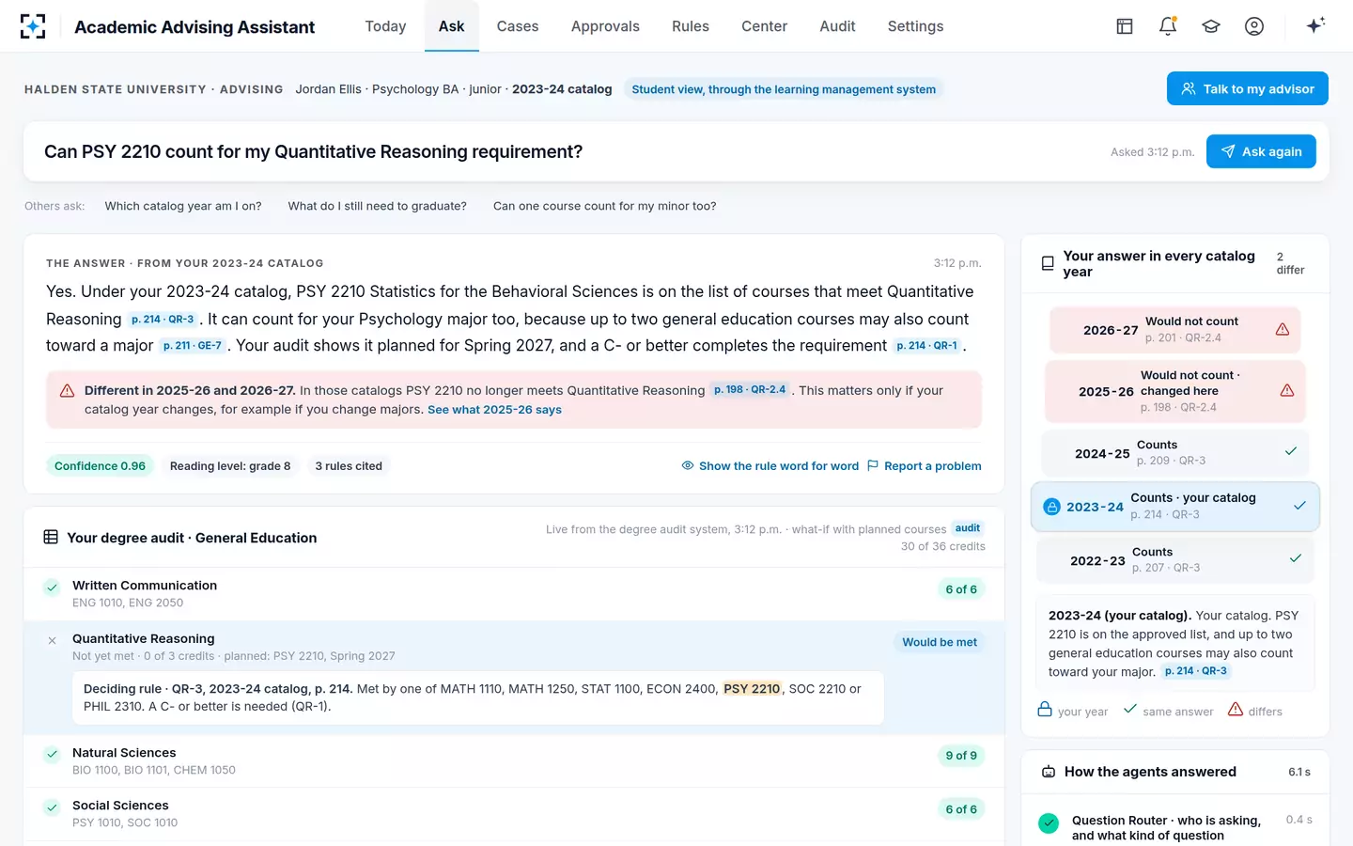Click the warning icon on 2025-26 card
The width and height of the screenshot is (1353, 846).
pos(1287,390)
